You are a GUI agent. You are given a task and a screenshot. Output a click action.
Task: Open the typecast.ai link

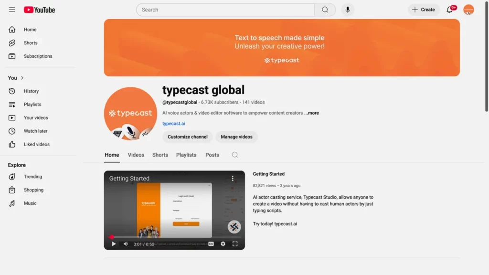174,124
